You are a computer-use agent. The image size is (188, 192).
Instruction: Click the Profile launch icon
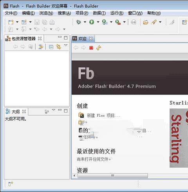[x=105, y=22]
